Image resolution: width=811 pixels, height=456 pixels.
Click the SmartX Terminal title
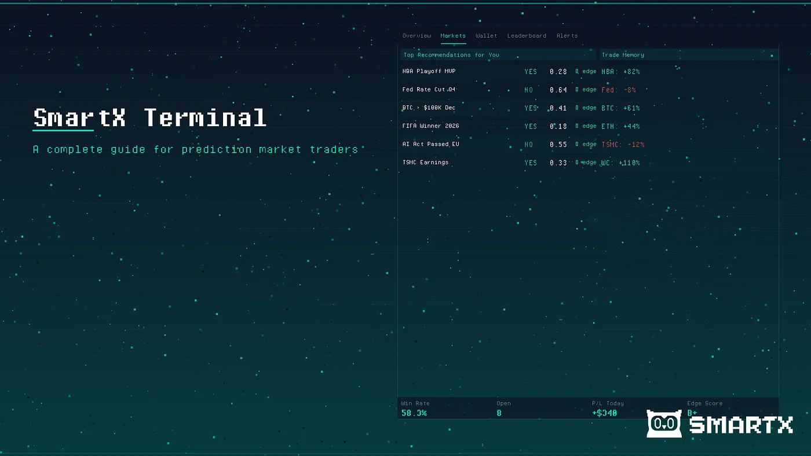click(149, 117)
